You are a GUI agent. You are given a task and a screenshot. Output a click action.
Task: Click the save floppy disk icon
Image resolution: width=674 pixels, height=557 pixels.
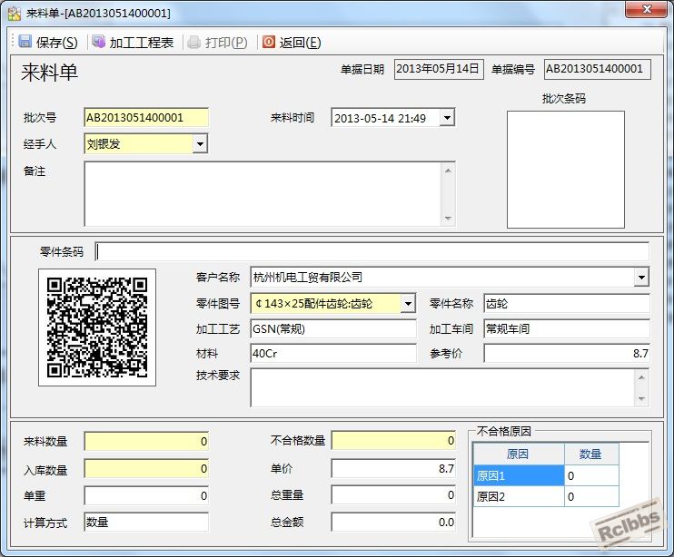[x=25, y=42]
